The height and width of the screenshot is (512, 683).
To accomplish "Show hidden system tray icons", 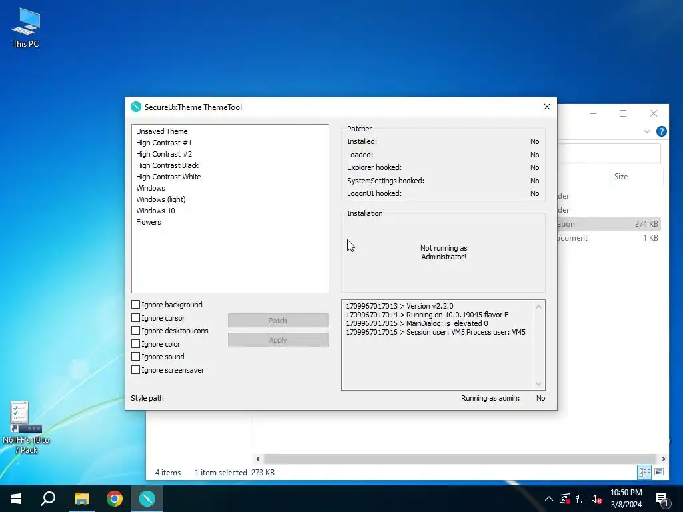I will (549, 499).
